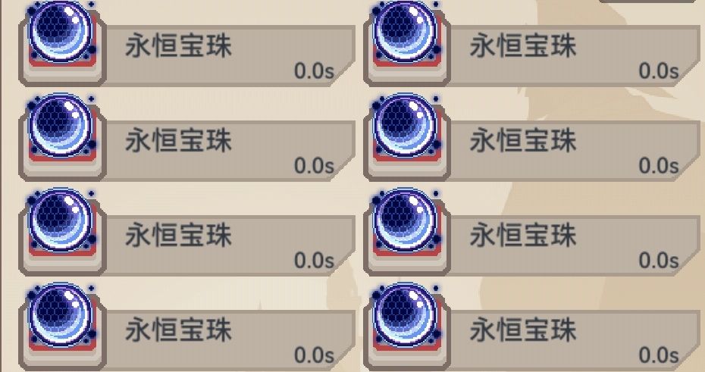Click the orb icon in first row, left column
The width and height of the screenshot is (705, 372).
pos(61,33)
